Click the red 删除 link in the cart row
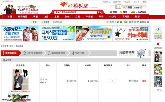This screenshot has width=165, height=102. click(x=144, y=81)
